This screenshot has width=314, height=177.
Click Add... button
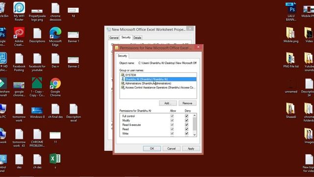click(168, 103)
